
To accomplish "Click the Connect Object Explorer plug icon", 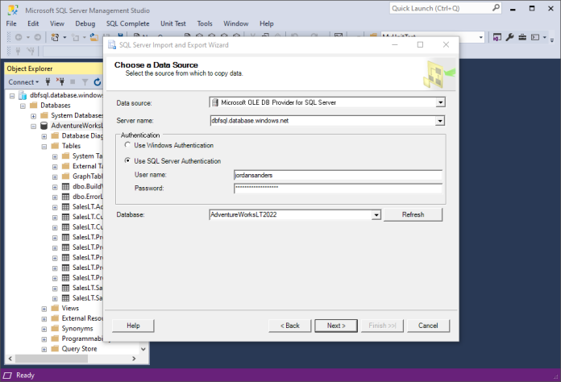I will pos(48,82).
